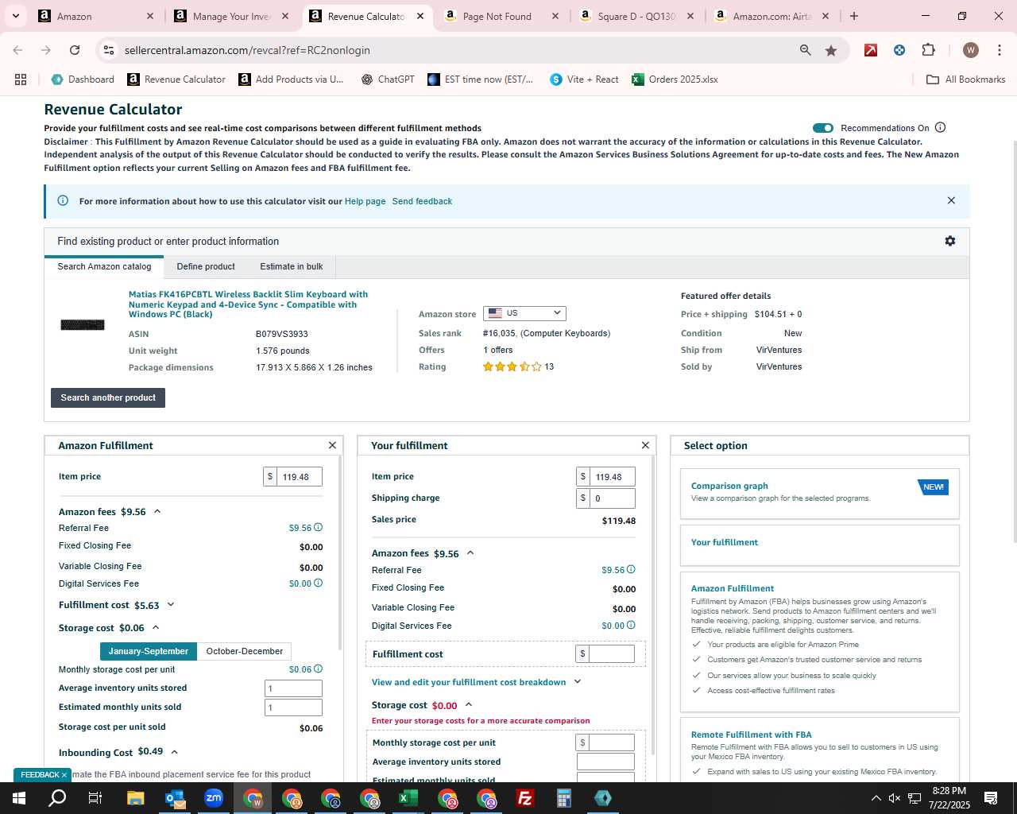1017x814 pixels.
Task: Open the blue circular browser extension
Action: click(899, 50)
